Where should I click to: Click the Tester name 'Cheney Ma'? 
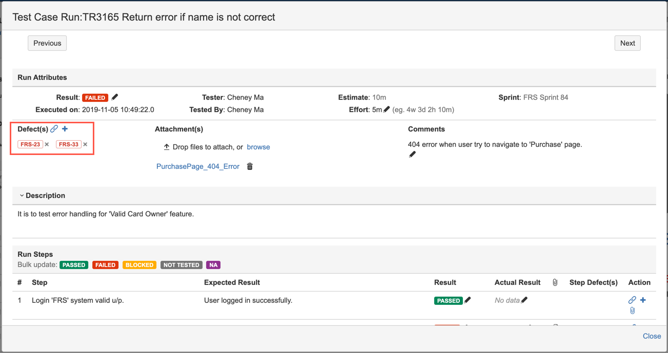(246, 97)
